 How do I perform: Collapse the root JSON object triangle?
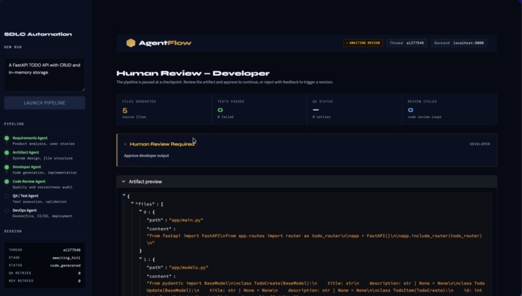click(124, 195)
